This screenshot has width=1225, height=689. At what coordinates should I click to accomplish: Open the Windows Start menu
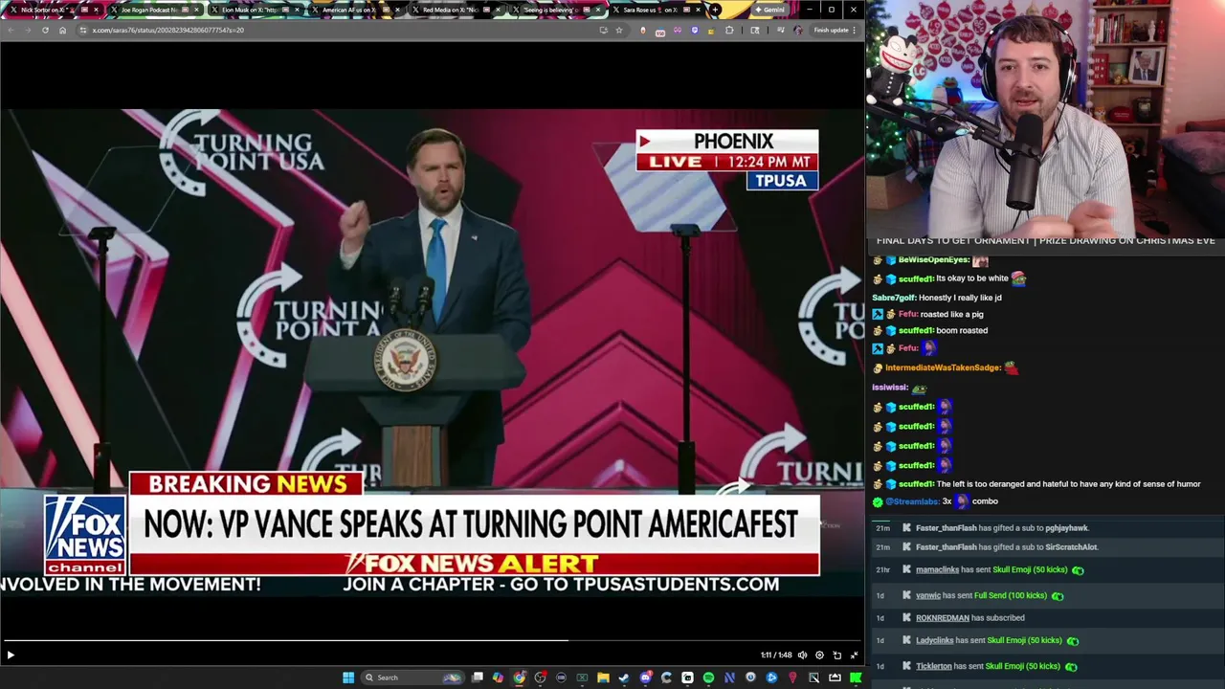(348, 678)
